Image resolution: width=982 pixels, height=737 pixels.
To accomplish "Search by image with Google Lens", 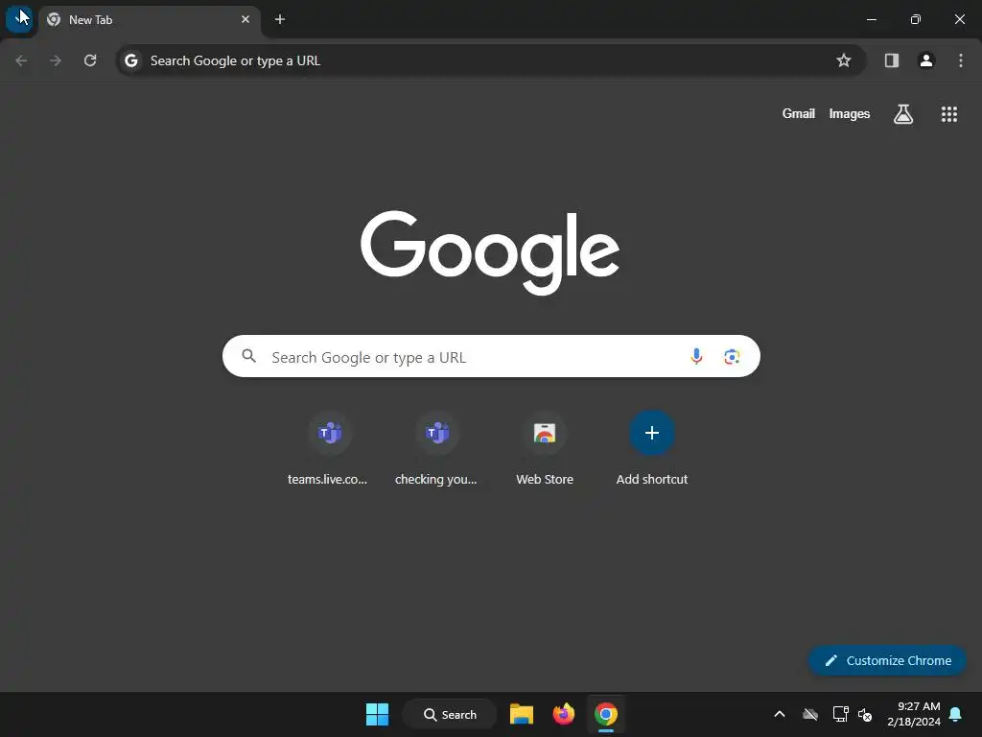I will tap(732, 357).
